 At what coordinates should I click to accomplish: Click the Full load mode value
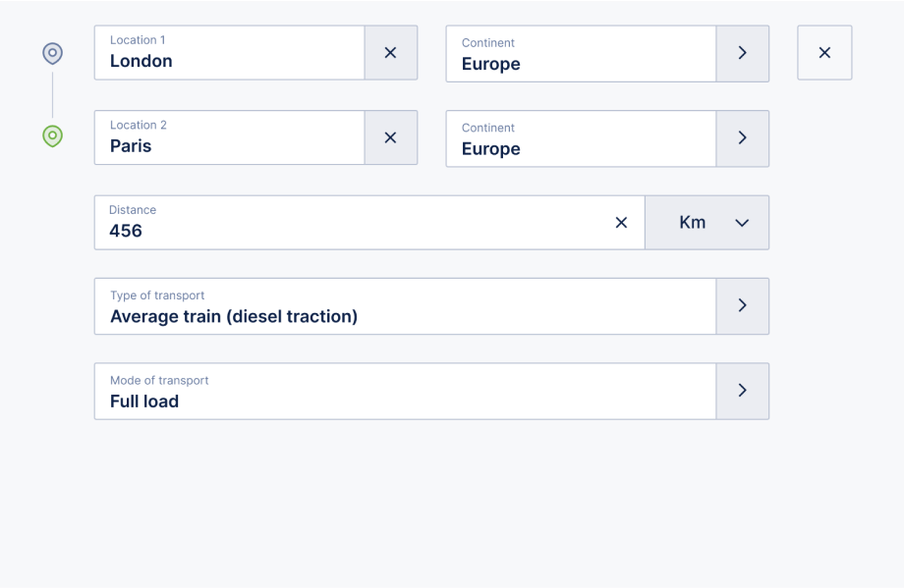[144, 401]
